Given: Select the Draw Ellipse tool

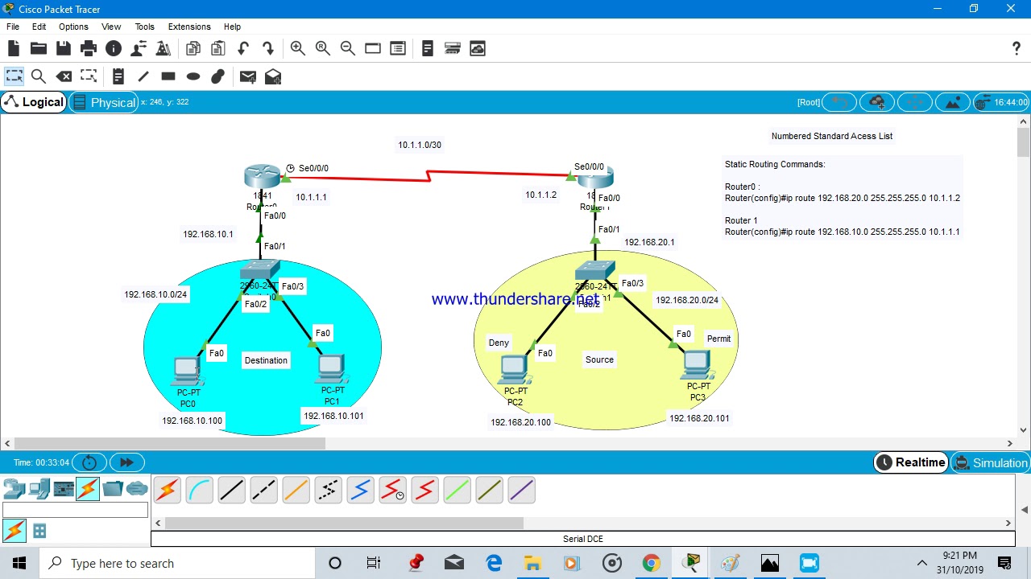Looking at the screenshot, I should pyautogui.click(x=193, y=76).
